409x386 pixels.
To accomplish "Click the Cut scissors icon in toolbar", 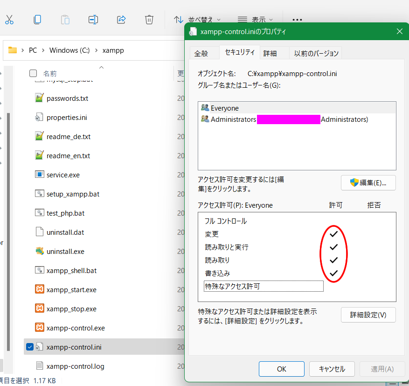I will tap(9, 20).
